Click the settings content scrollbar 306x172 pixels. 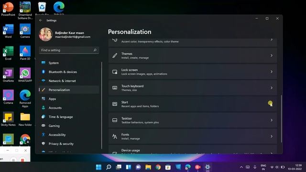point(281,118)
